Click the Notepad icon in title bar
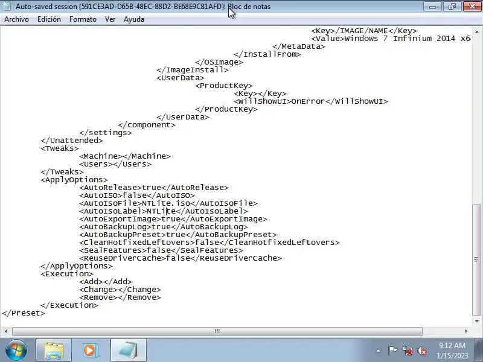The height and width of the screenshot is (362, 483). pos(7,6)
